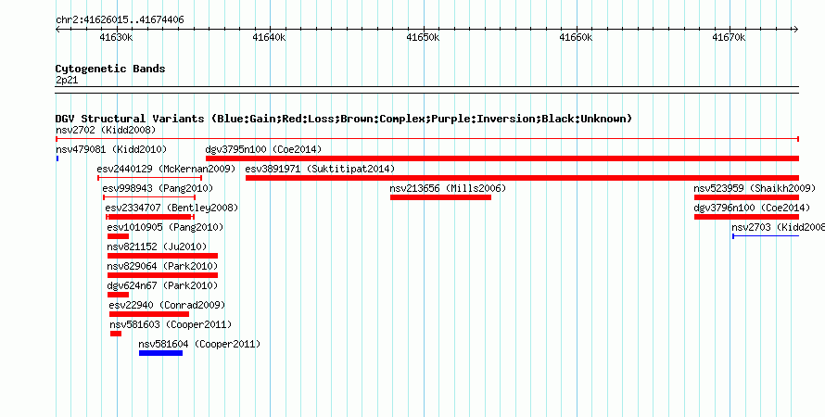Click the right arrowhead of the ruler

796,30
